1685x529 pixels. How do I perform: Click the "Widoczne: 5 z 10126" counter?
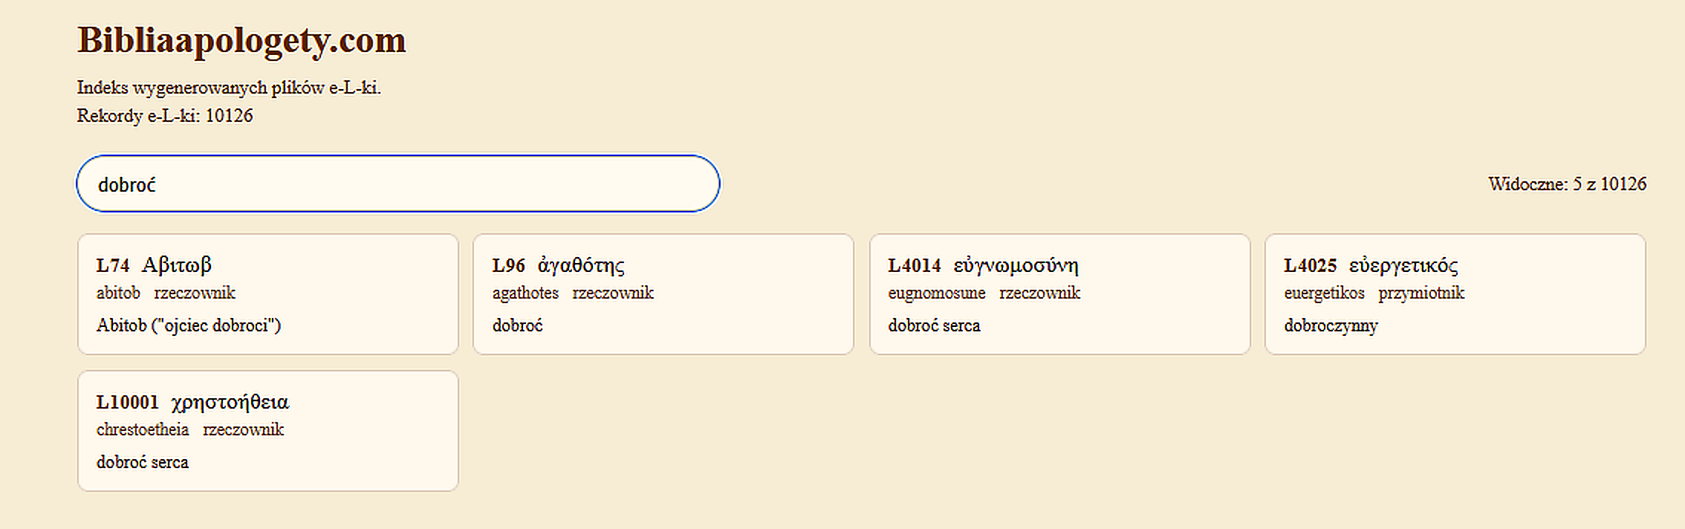coord(1567,184)
